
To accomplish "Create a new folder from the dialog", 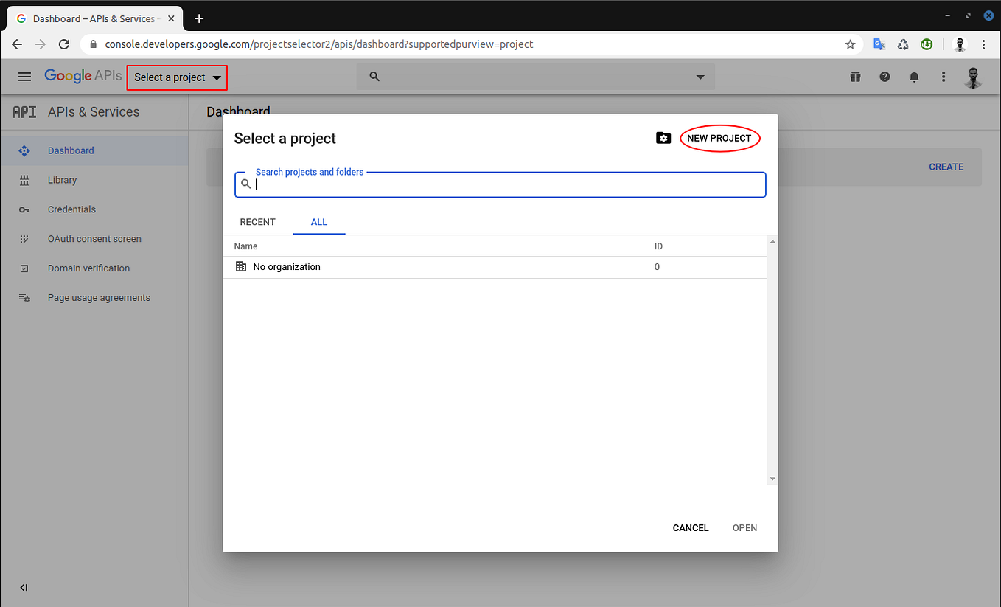I will click(663, 138).
